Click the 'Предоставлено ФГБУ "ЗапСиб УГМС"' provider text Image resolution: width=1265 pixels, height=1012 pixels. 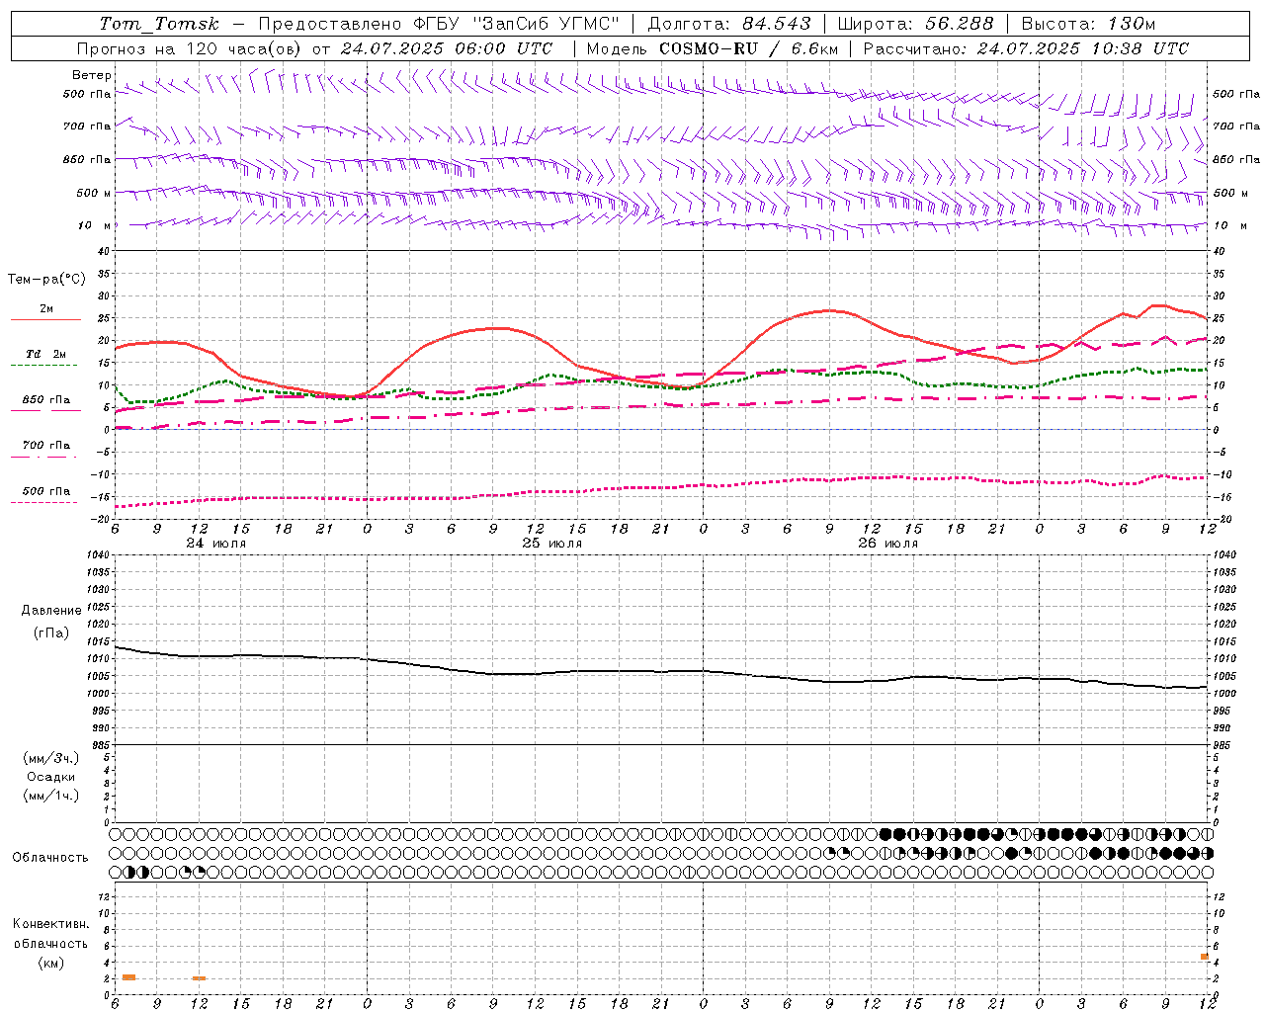tap(439, 24)
